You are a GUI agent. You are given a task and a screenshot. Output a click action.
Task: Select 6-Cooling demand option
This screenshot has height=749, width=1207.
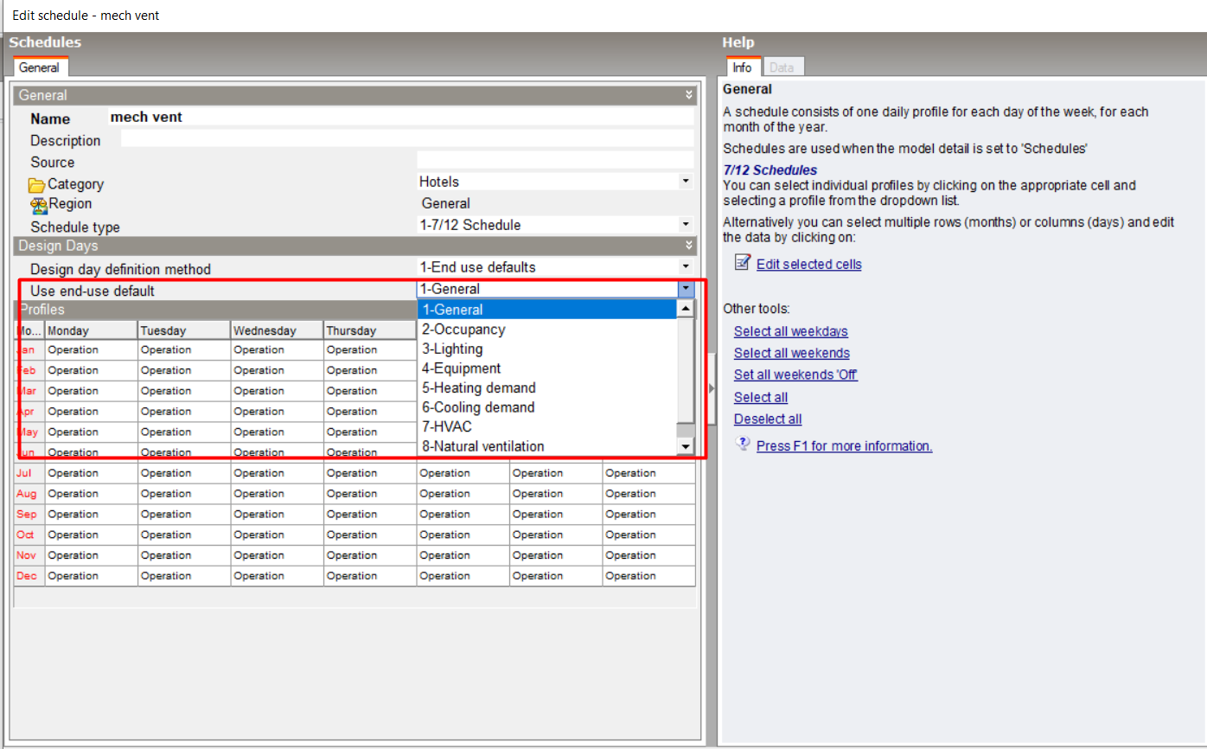(x=547, y=407)
